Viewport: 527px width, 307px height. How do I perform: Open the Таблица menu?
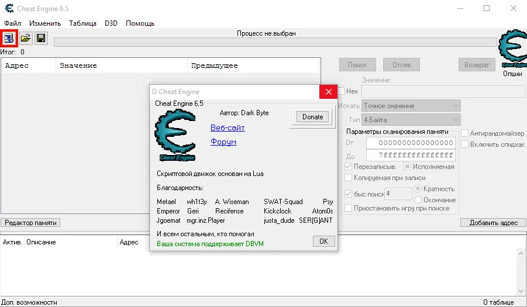[x=82, y=23]
